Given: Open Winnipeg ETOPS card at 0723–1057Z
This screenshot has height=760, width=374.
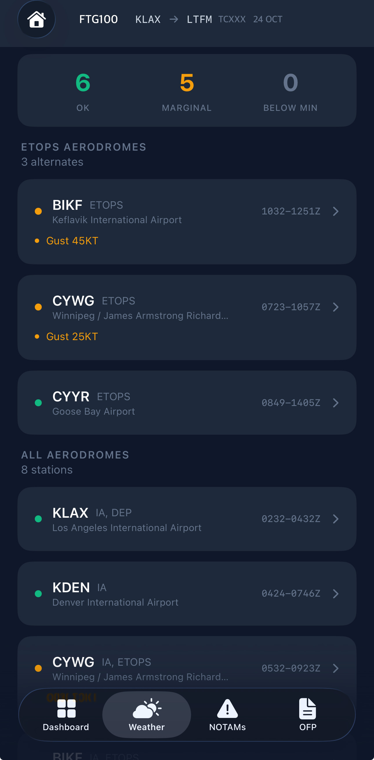Looking at the screenshot, I should [187, 317].
